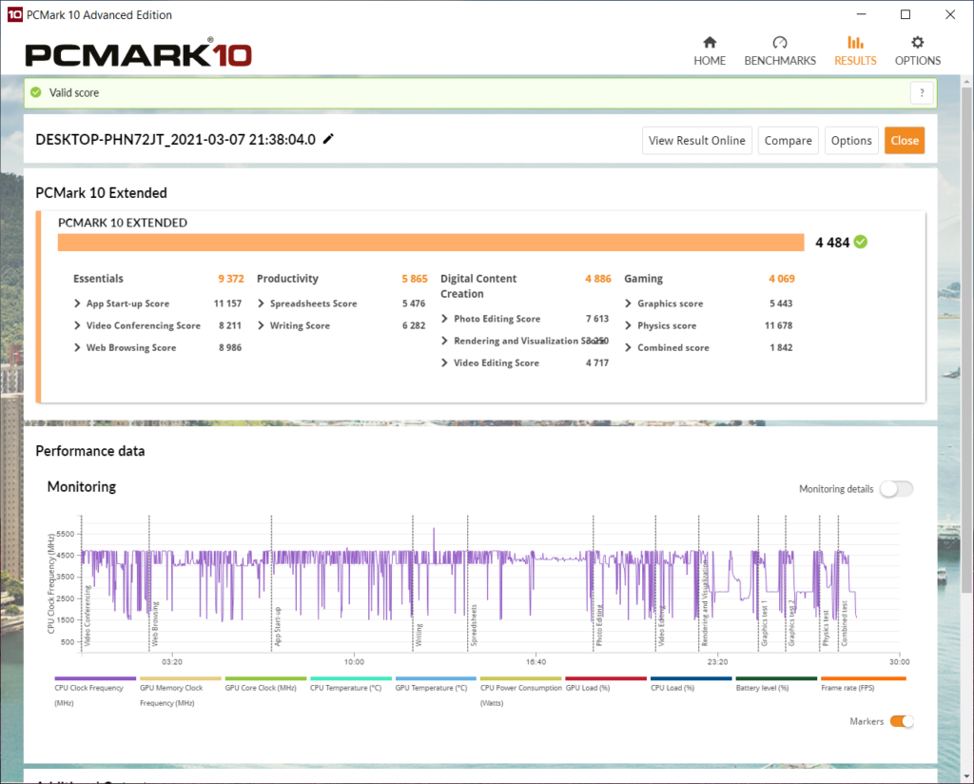
Task: Click the Digital Content Creation score 4 886
Action: (597, 279)
